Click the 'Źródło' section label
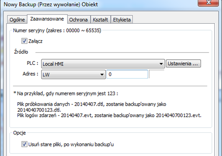The image size is (222, 156). click(21, 52)
